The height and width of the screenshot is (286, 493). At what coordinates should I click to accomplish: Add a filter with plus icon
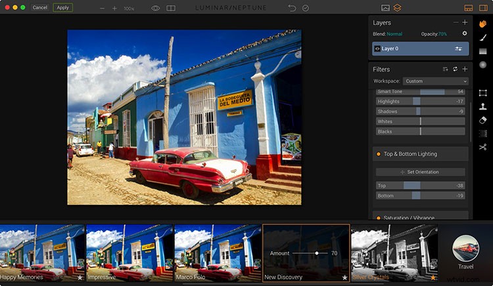465,69
